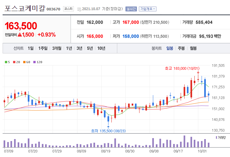This screenshot has width=230, height=157.
Task: Select the 1년 line chart tab
Action: coord(69,48)
